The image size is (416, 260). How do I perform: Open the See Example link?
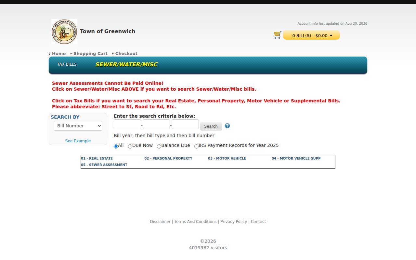click(78, 141)
